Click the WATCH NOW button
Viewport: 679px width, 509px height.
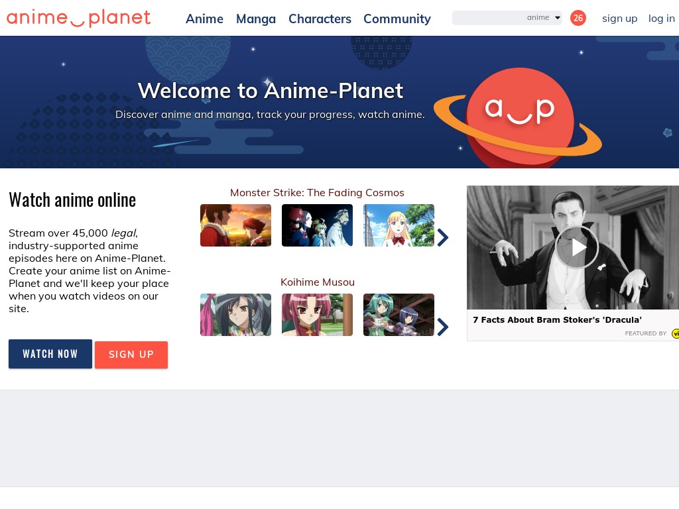point(50,354)
